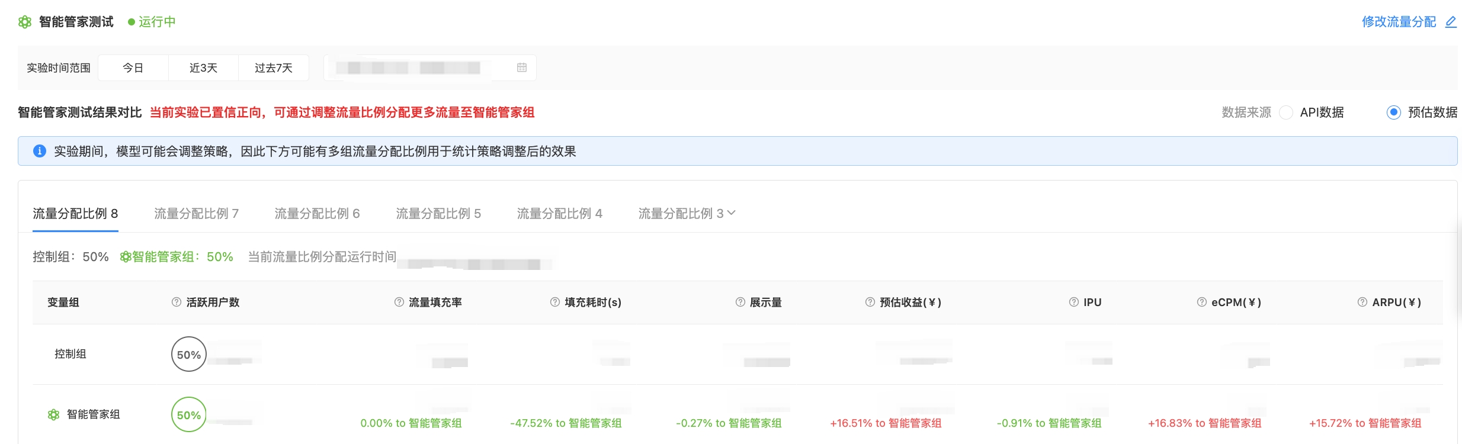Click the 预估收益(¥) column header text
Viewport: 1462px width, 444px height.
tap(910, 303)
